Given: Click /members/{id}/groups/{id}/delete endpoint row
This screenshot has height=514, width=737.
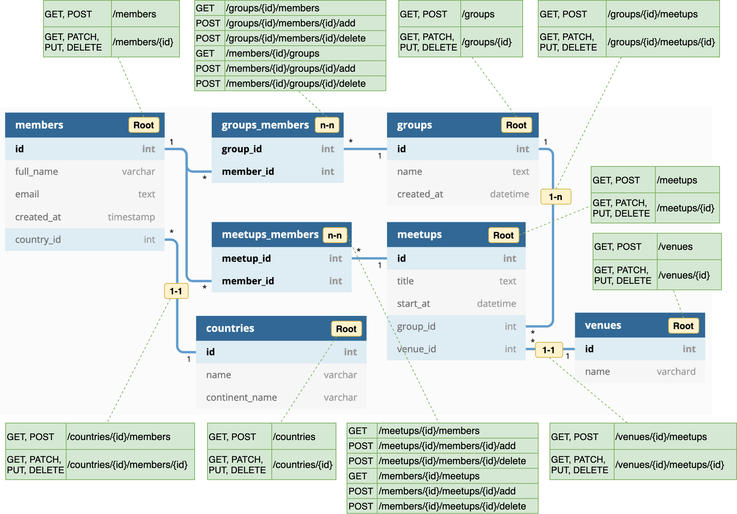Looking at the screenshot, I should click(x=296, y=83).
